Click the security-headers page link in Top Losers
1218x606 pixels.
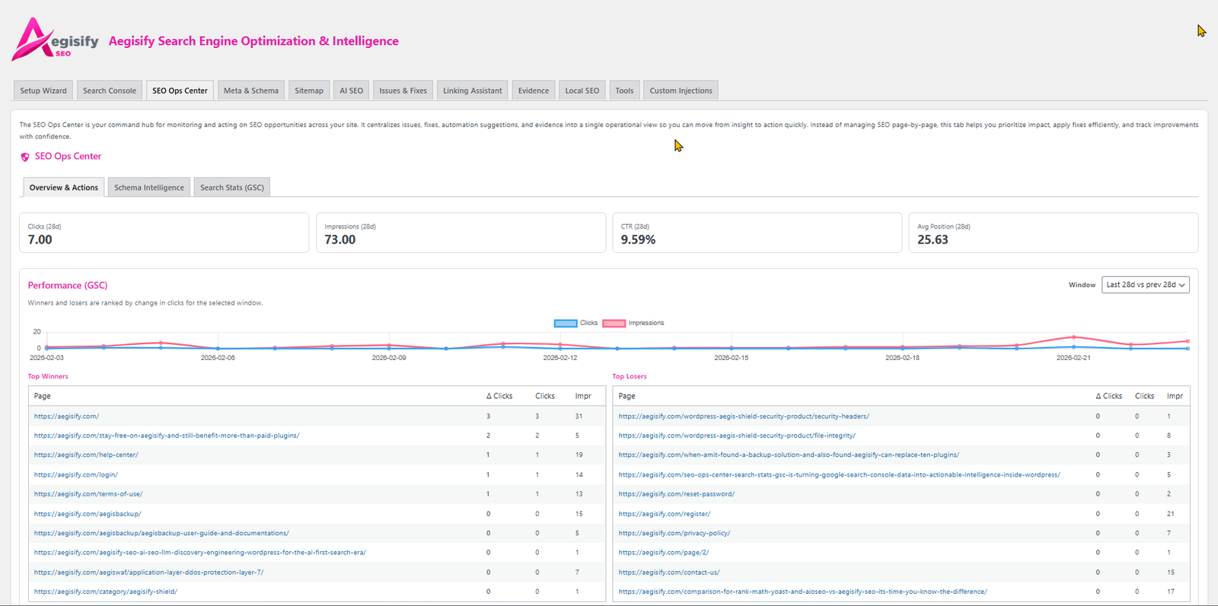click(x=744, y=416)
